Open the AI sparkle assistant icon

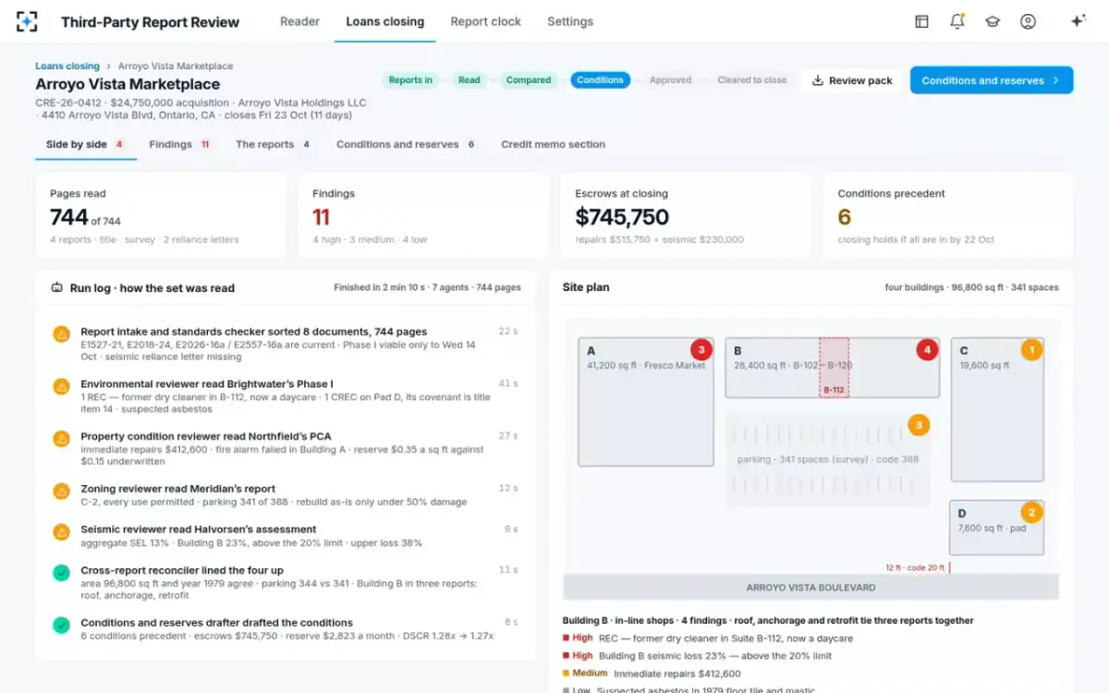click(x=1078, y=21)
